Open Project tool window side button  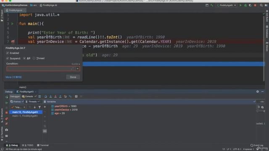(x=2, y=16)
